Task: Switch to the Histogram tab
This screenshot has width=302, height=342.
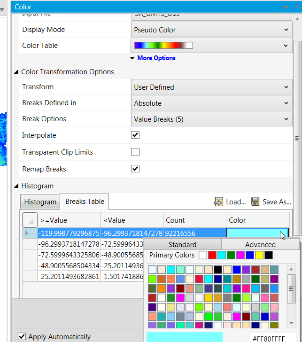Action: (x=40, y=202)
